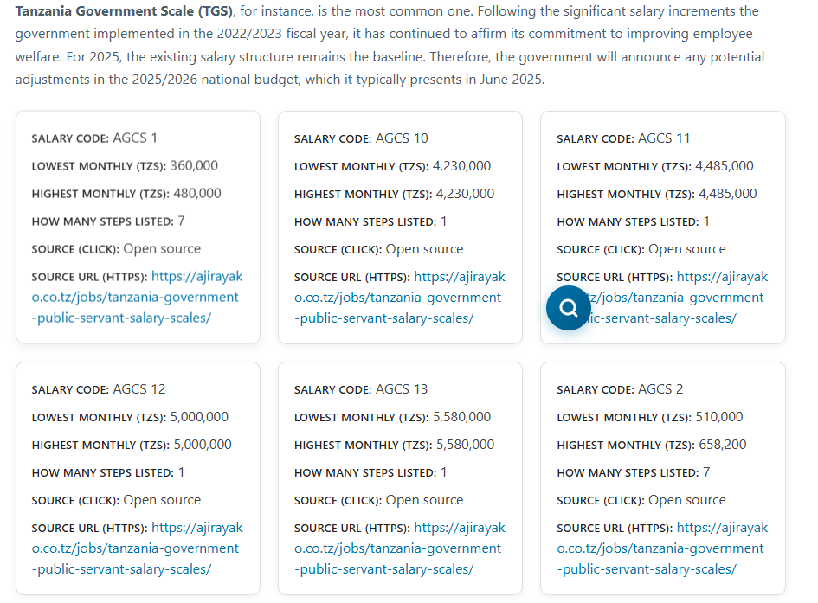Click the "AGCS 2" salary code value
This screenshot has width=818, height=603.
660,389
